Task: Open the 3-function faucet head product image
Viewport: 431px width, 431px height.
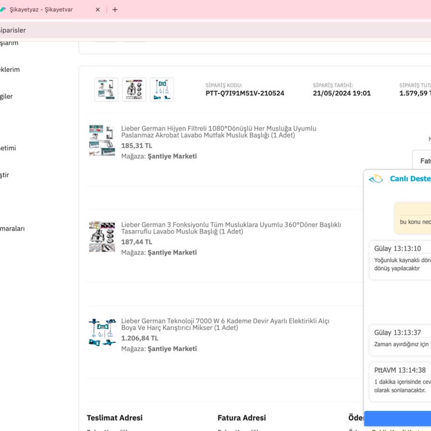Action: (x=102, y=236)
